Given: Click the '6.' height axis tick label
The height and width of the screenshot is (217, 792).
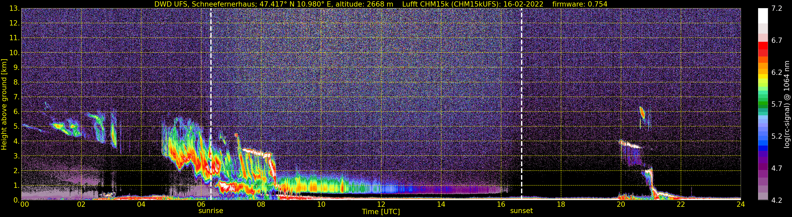Looking at the screenshot, I should click(17, 112).
